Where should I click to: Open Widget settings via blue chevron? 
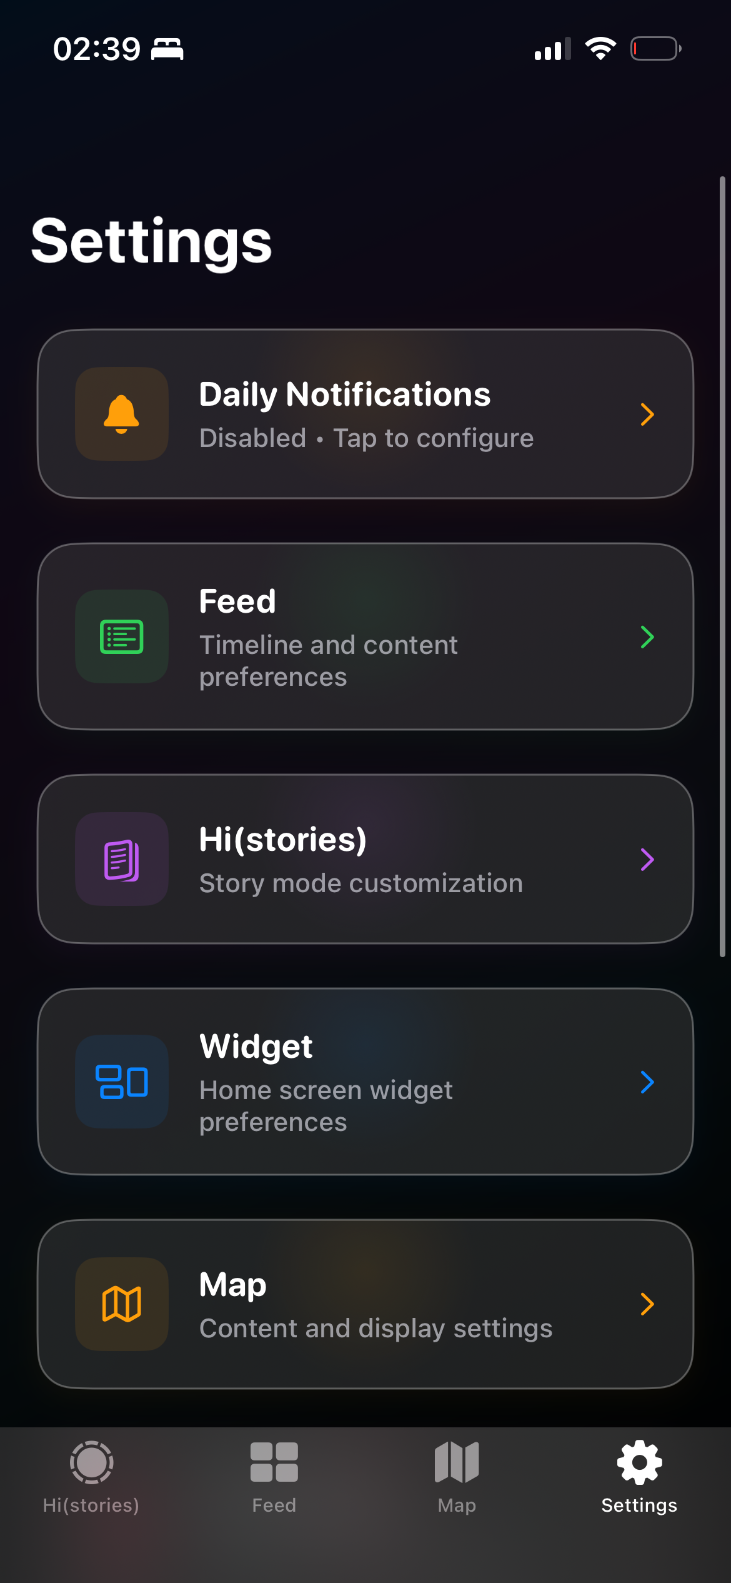(647, 1082)
